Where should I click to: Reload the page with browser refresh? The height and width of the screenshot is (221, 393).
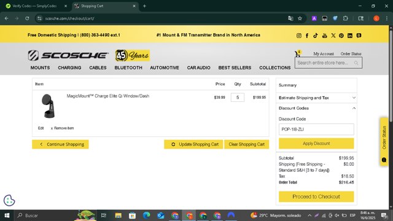click(27, 18)
